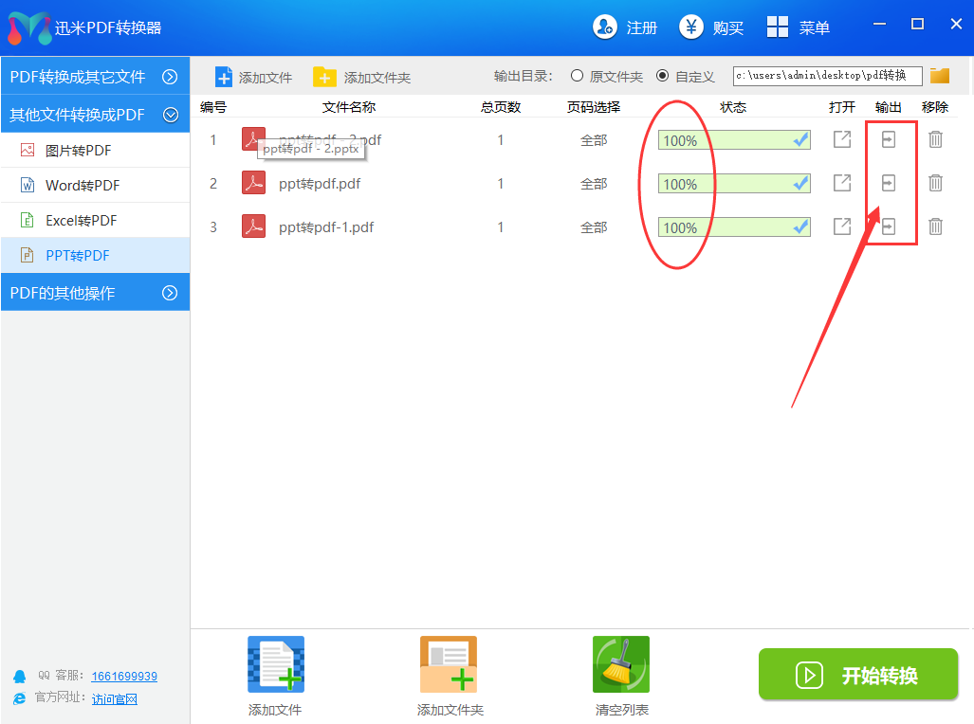
Task: Delete row 3 using trash icon
Action: click(x=935, y=226)
